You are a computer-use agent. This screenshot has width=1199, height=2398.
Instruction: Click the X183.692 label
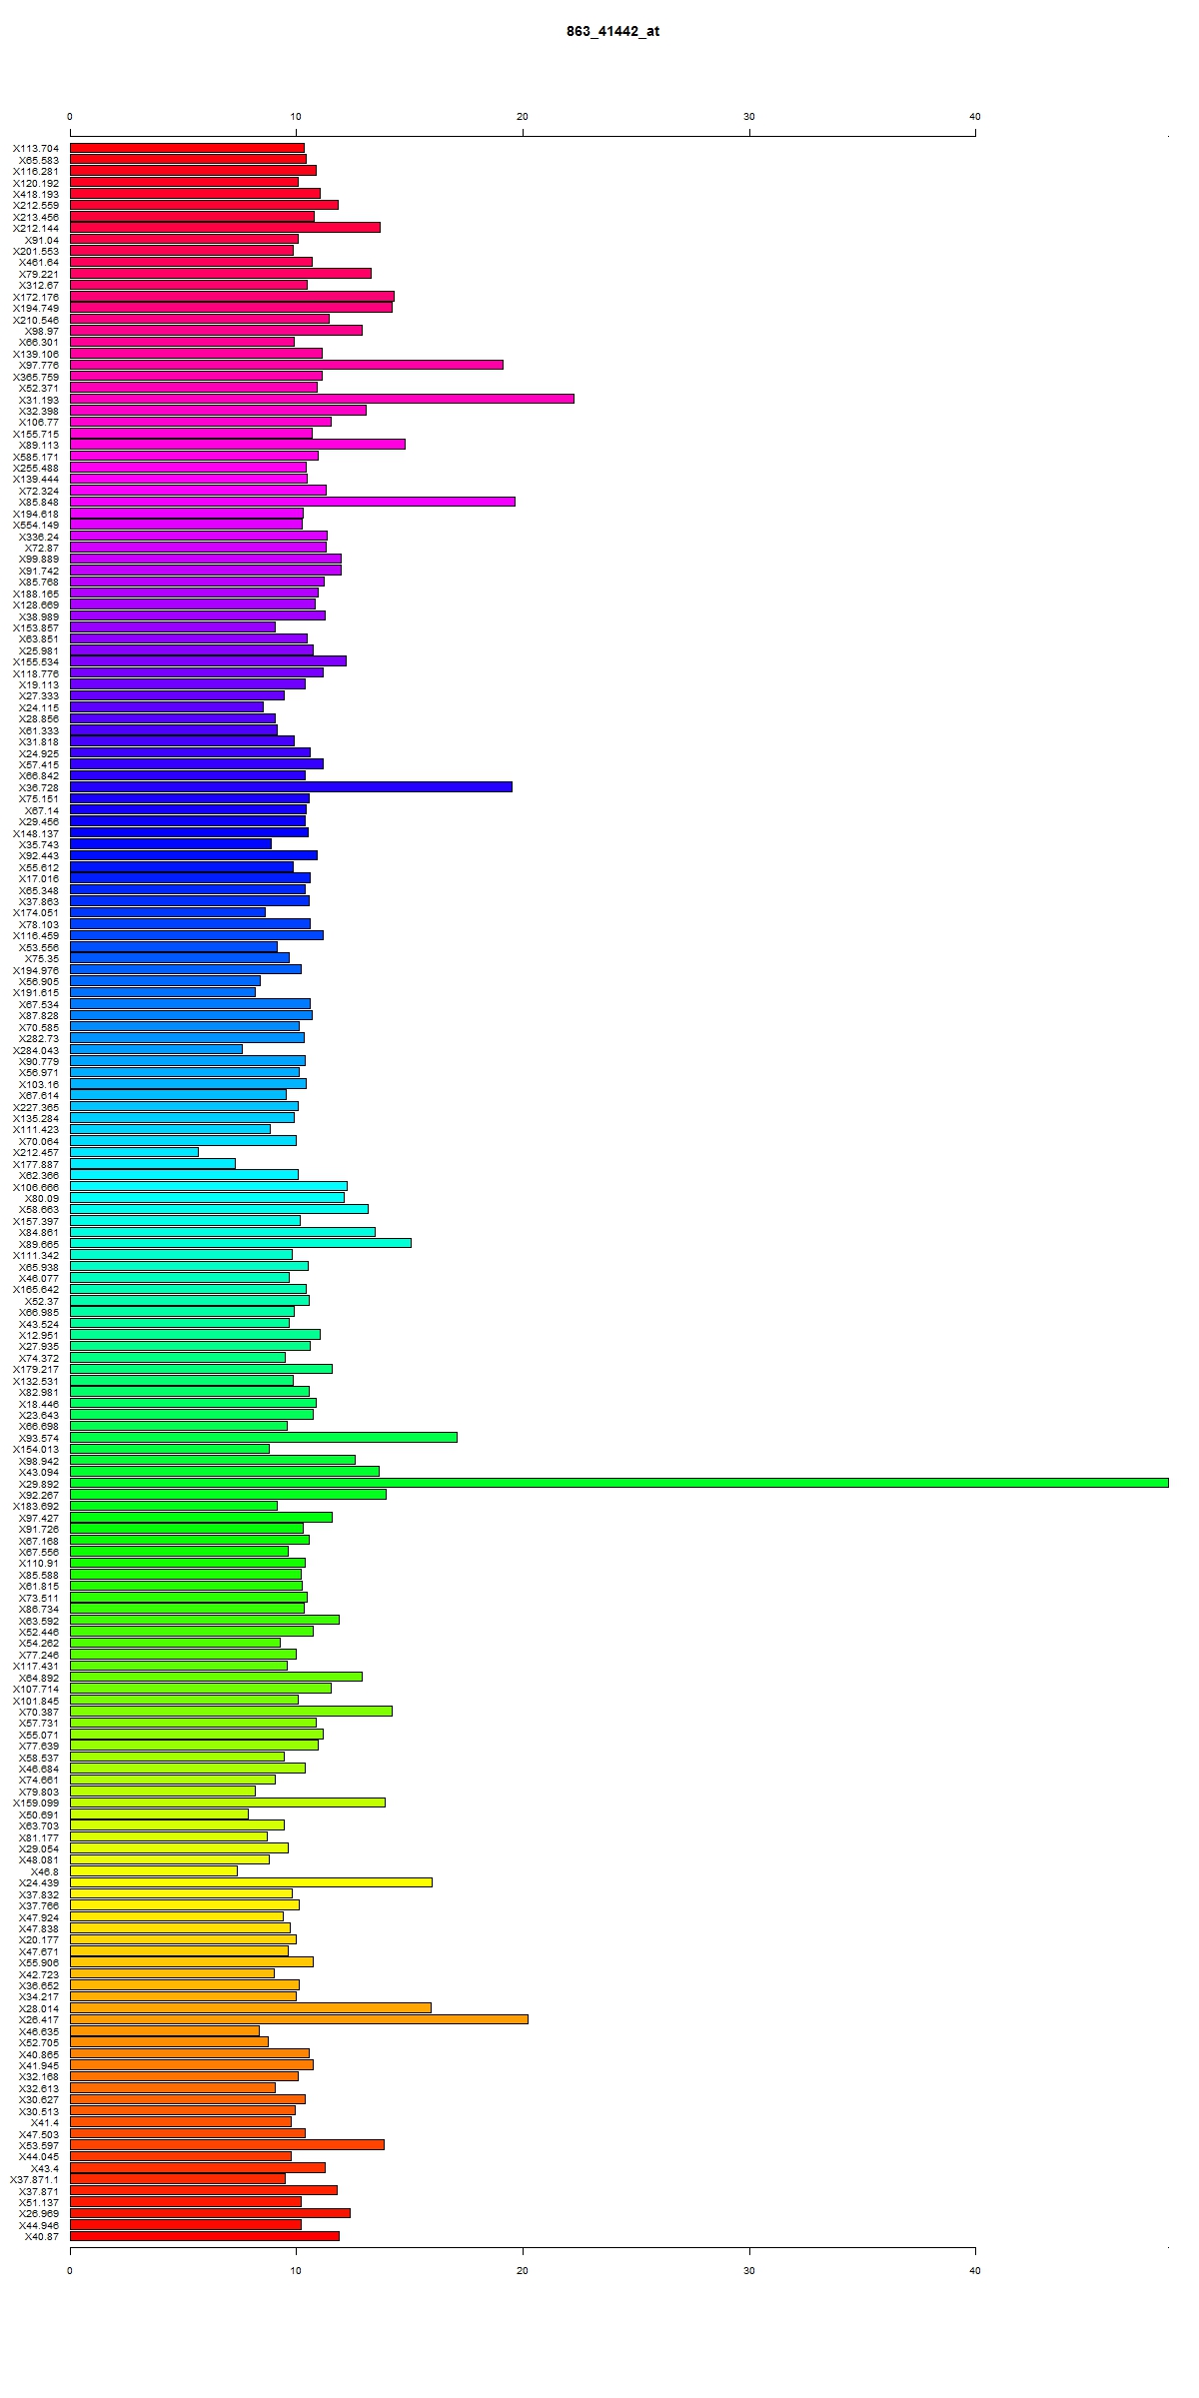(x=35, y=1506)
